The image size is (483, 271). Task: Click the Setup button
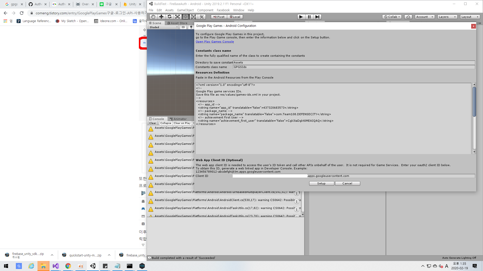click(321, 183)
